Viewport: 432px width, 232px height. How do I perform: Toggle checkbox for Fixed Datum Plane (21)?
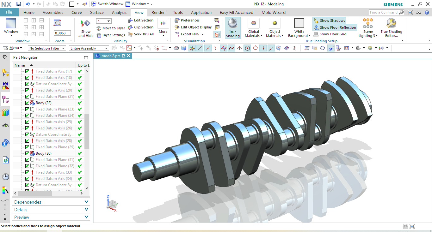coord(27,97)
